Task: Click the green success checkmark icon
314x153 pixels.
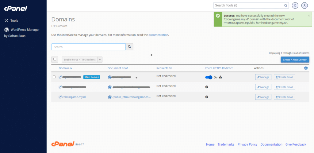Action: 218,16
